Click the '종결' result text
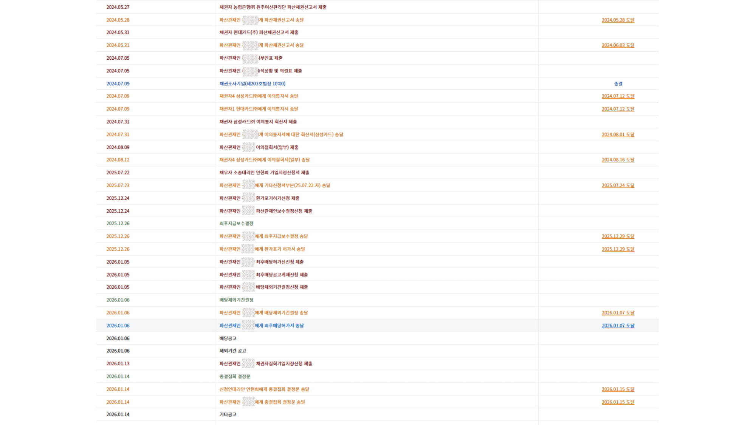 (x=618, y=84)
